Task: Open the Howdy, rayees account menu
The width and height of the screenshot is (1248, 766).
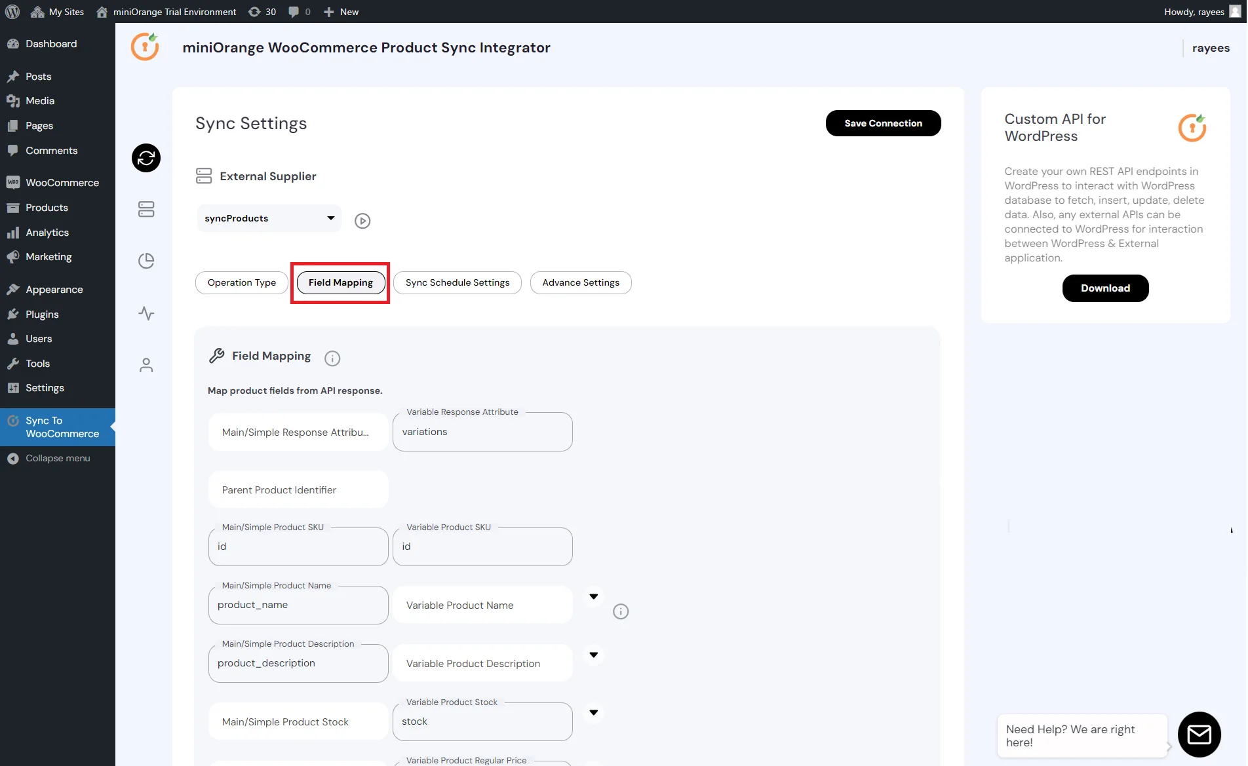Action: 1202,11
